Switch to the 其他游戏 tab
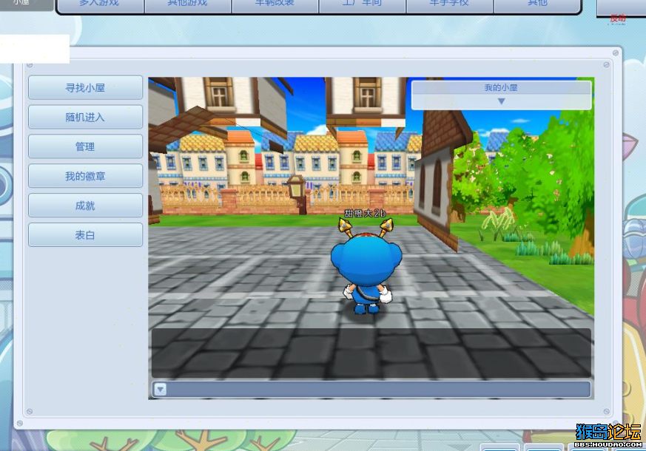The height and width of the screenshot is (451, 646). [x=187, y=5]
